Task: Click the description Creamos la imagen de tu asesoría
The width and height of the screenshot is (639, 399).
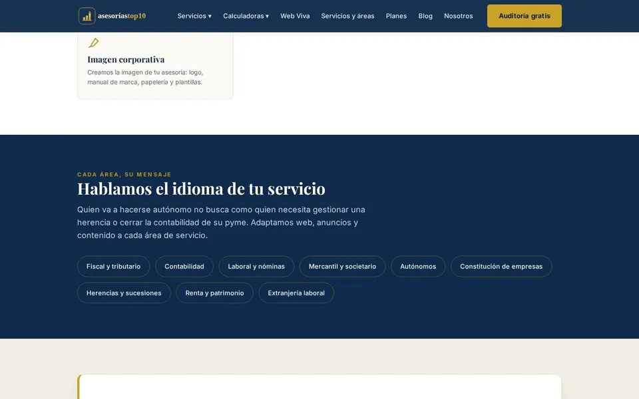Action: click(145, 77)
